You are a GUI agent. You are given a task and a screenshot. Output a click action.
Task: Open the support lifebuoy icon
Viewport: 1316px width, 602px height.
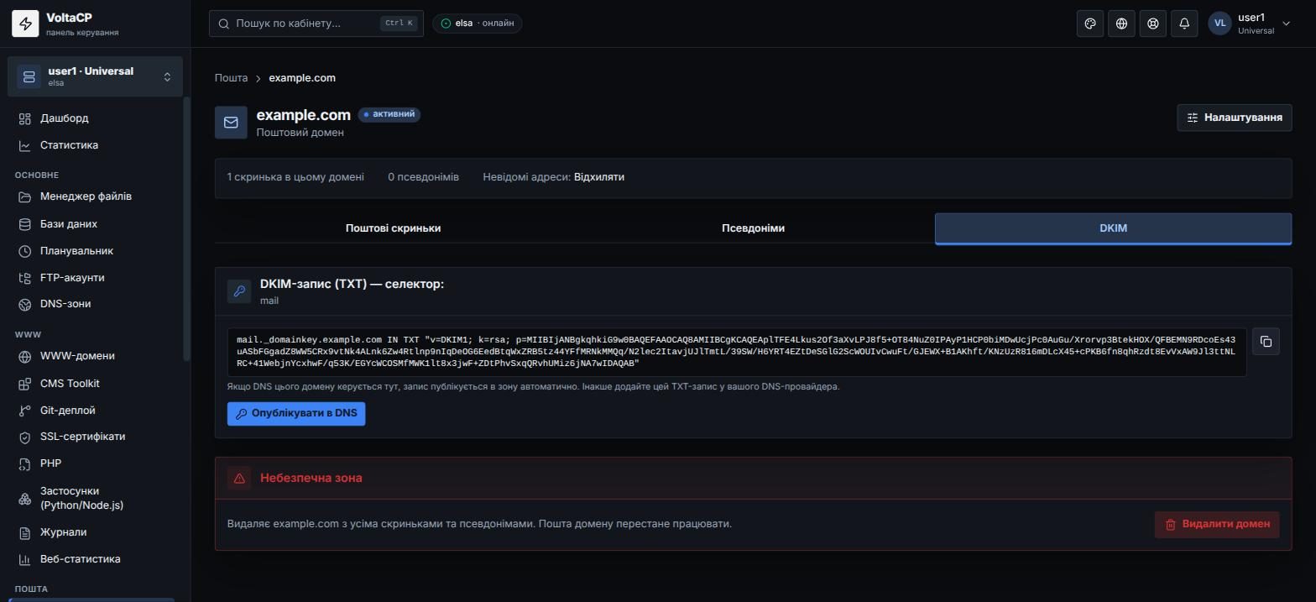point(1153,24)
